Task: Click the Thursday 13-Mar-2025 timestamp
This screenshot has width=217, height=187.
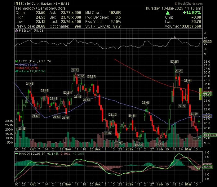Action: (x=172, y=8)
